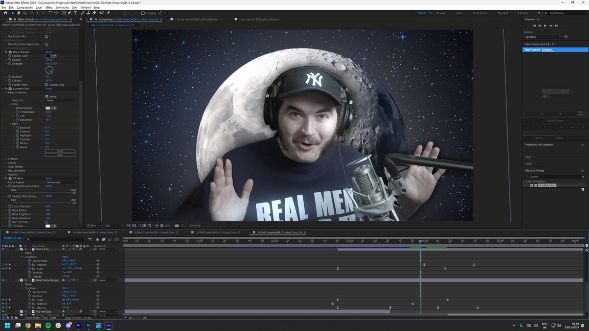Click the Home icon in the toolbar
Viewport: 589px width, 331px height.
[5, 13]
